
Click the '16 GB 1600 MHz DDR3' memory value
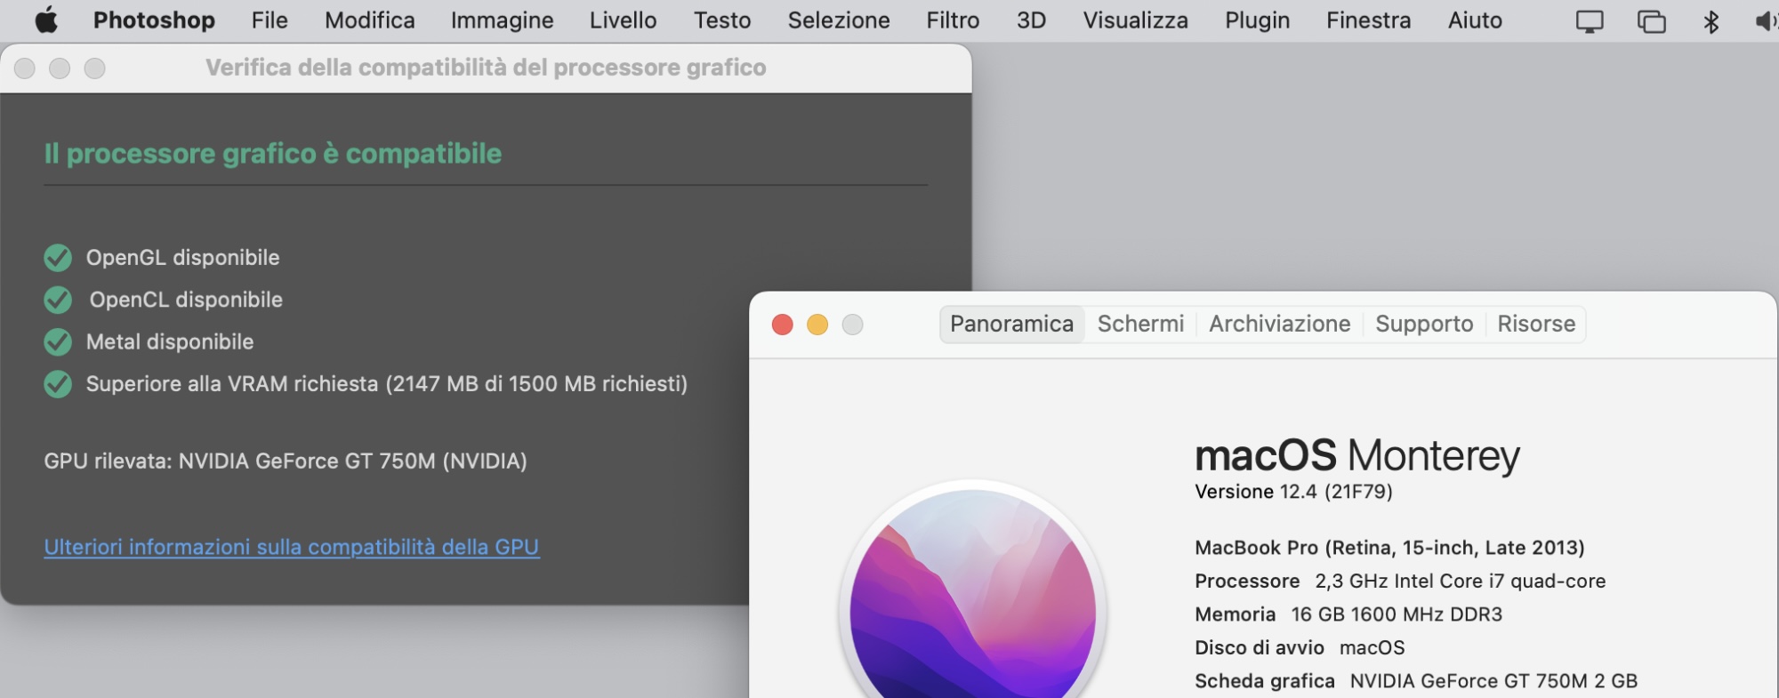1397,614
